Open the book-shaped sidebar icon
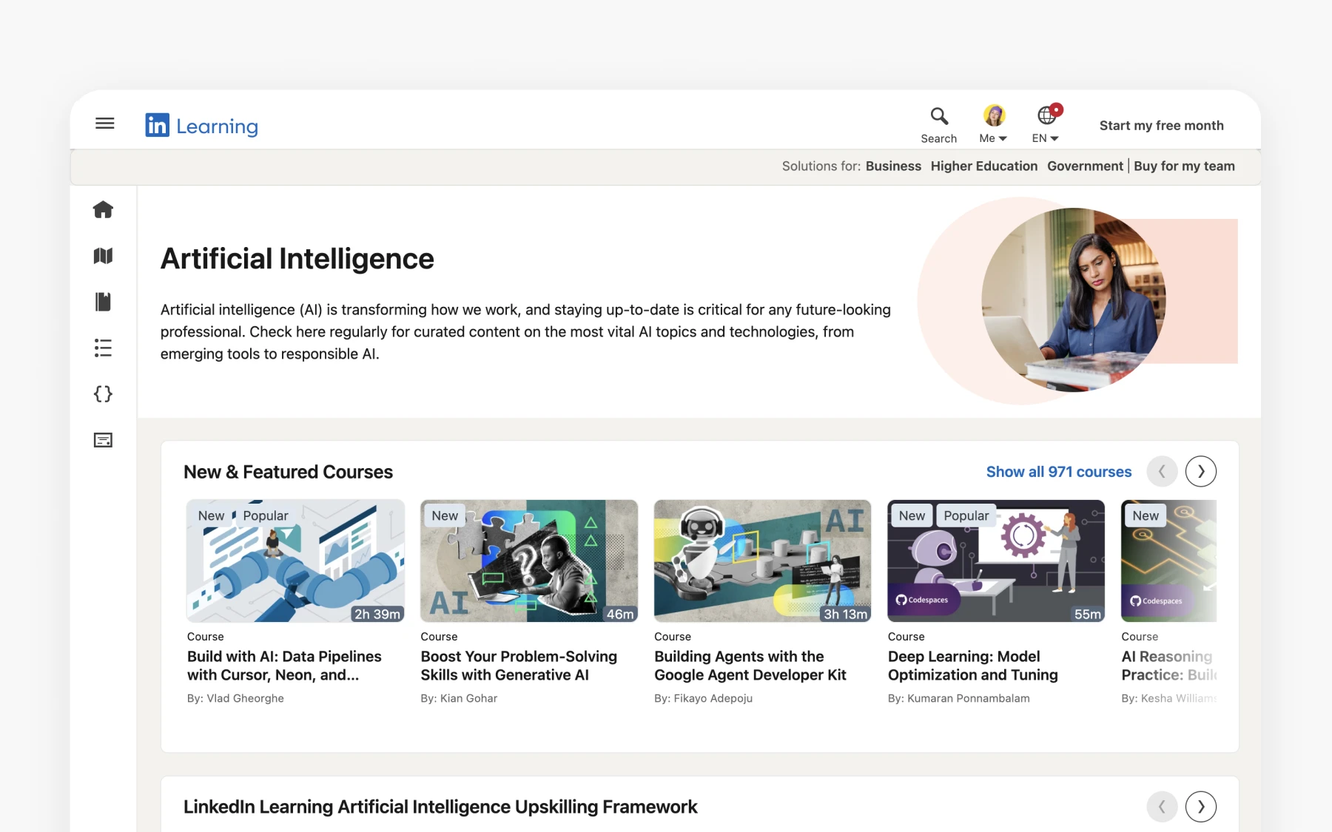This screenshot has height=832, width=1332. (103, 302)
